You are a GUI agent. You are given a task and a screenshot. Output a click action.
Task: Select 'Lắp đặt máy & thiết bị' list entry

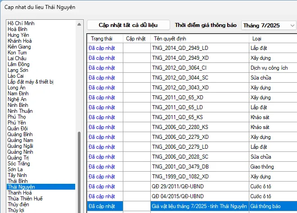[31, 82]
